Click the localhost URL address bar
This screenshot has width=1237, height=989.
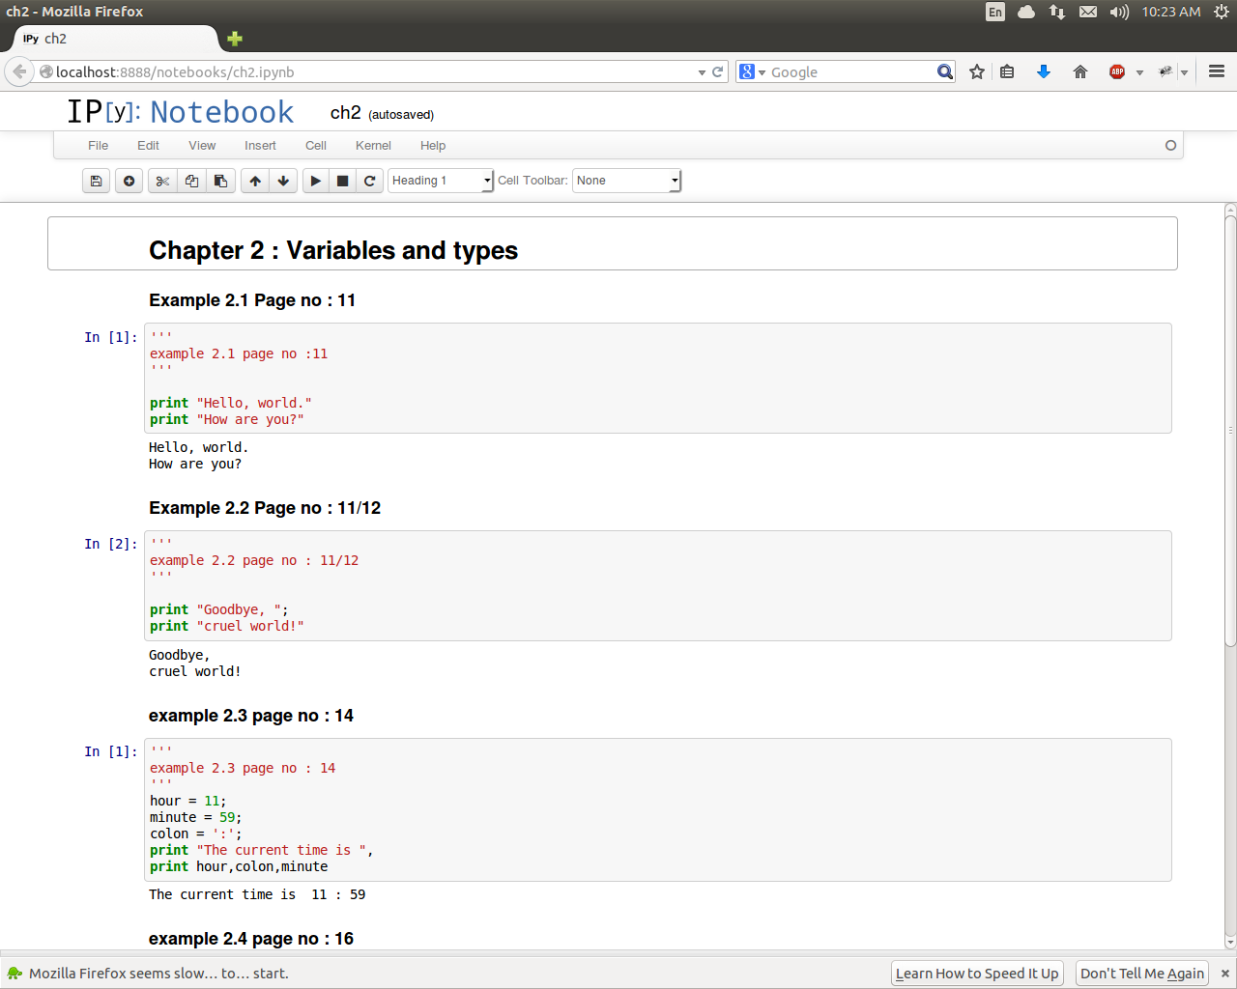(x=367, y=72)
